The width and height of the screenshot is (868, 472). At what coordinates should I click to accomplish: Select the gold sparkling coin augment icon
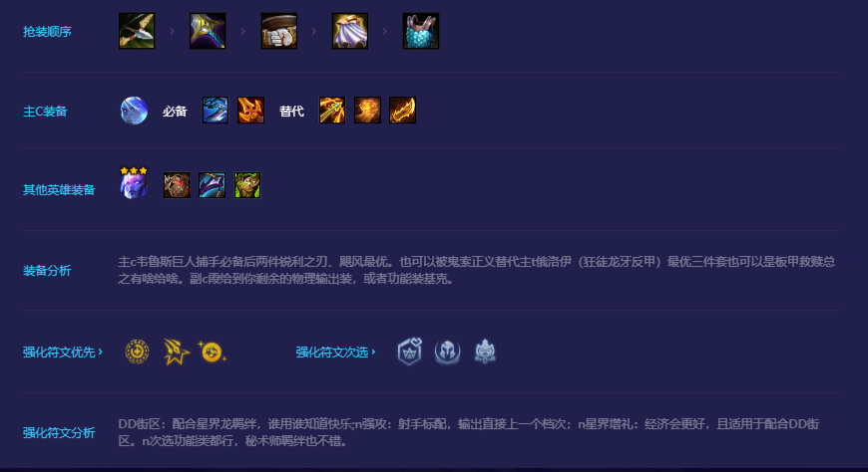pos(213,352)
